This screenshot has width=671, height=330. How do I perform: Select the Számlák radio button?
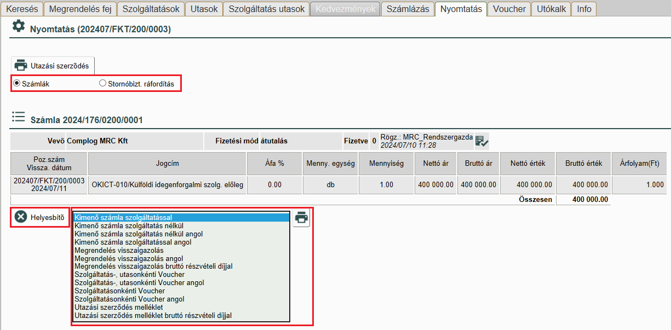[17, 84]
